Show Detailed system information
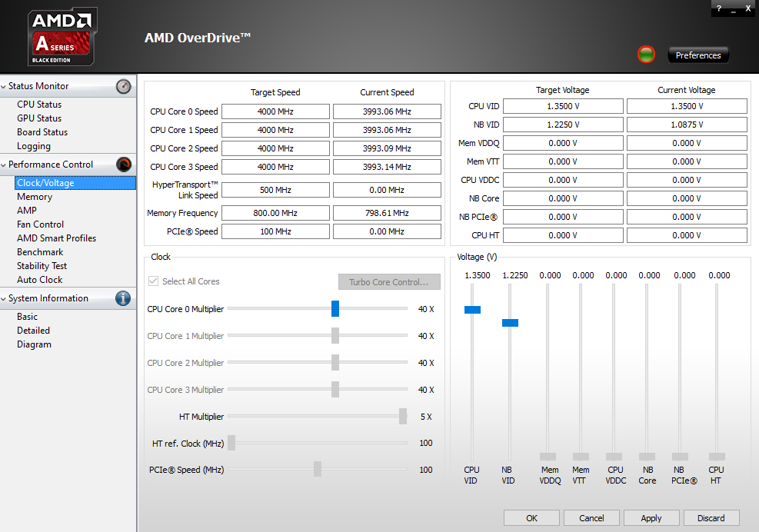The height and width of the screenshot is (532, 759). (x=33, y=331)
